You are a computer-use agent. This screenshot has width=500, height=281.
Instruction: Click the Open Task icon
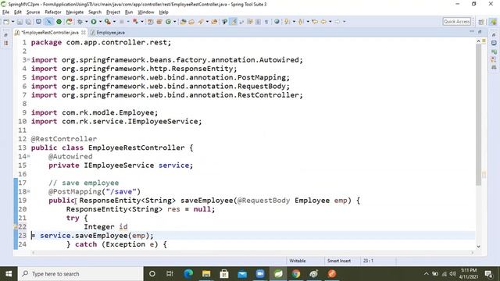(x=191, y=22)
